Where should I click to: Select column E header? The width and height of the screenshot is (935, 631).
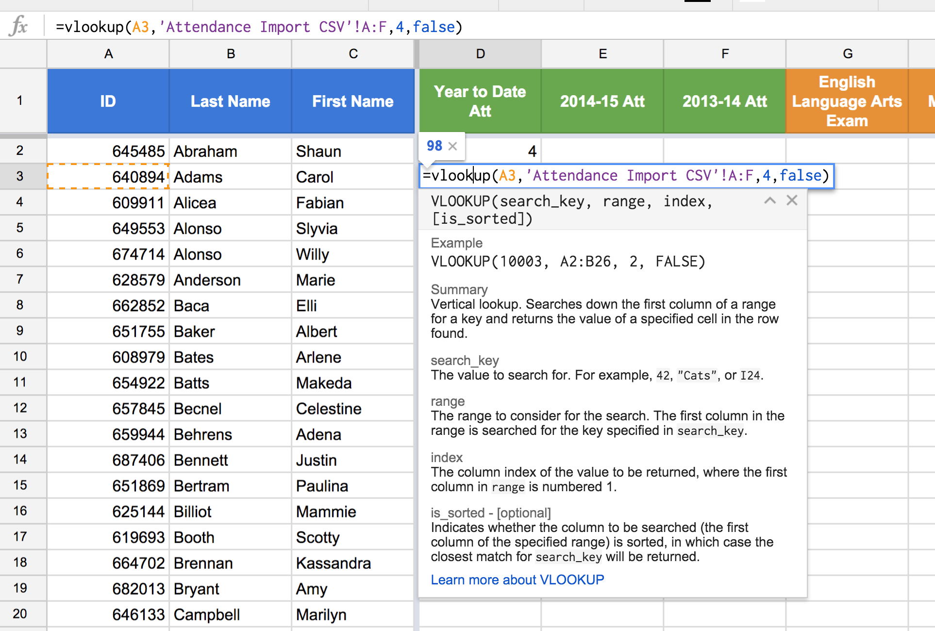click(x=602, y=54)
